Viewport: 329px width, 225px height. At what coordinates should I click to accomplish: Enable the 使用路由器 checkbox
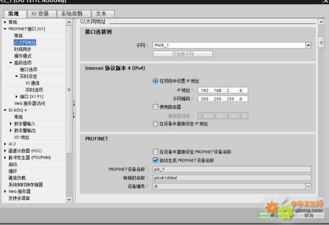click(155, 107)
